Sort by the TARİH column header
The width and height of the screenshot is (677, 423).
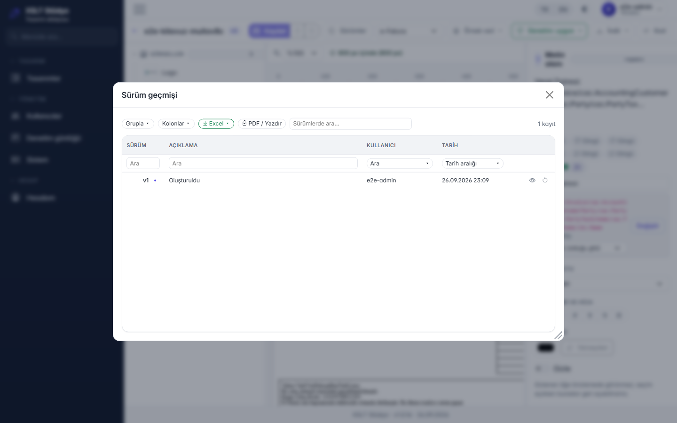coord(450,145)
